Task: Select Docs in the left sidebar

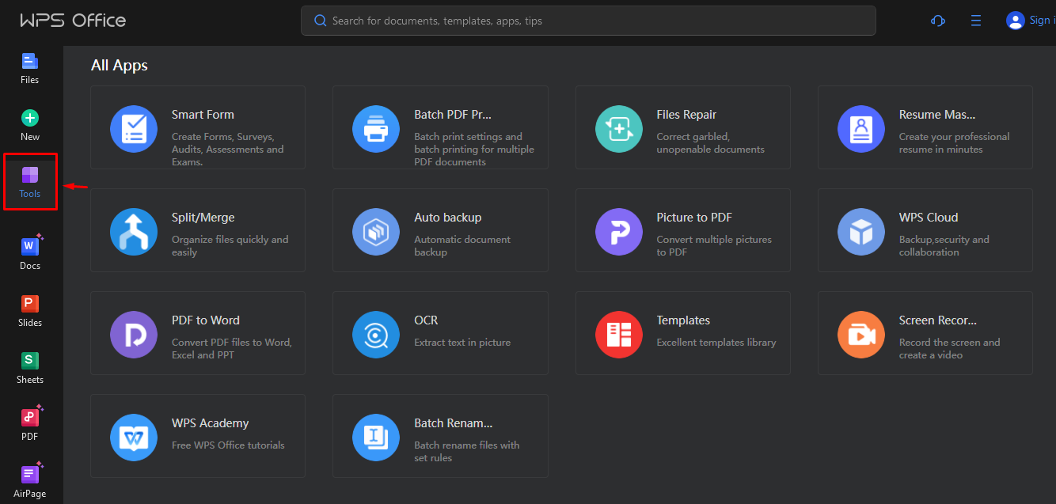Action: click(x=30, y=253)
